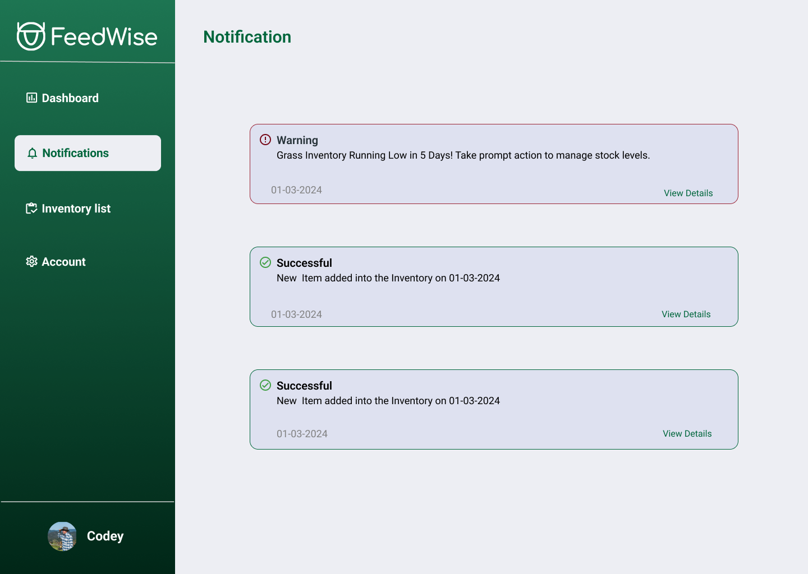Select the Notifications sidebar item
The image size is (808, 574).
[x=88, y=153]
